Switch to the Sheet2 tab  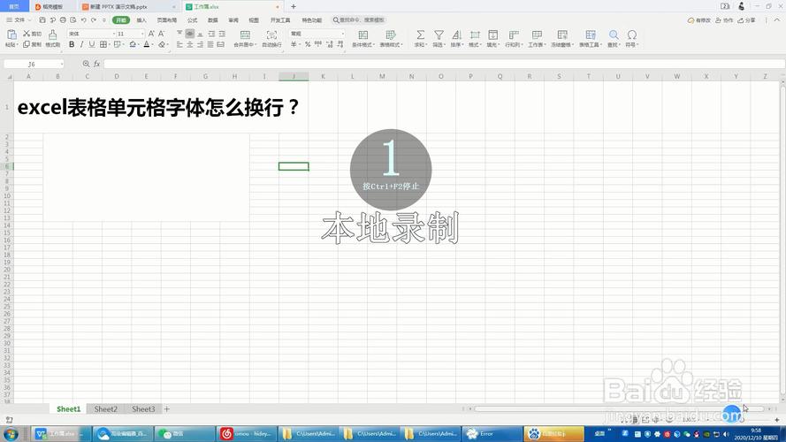105,409
